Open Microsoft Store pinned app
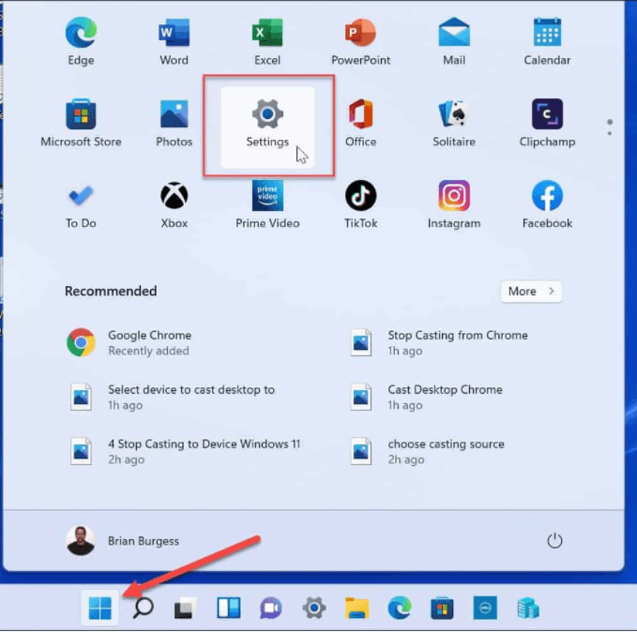Viewport: 637px width, 632px height. (81, 123)
